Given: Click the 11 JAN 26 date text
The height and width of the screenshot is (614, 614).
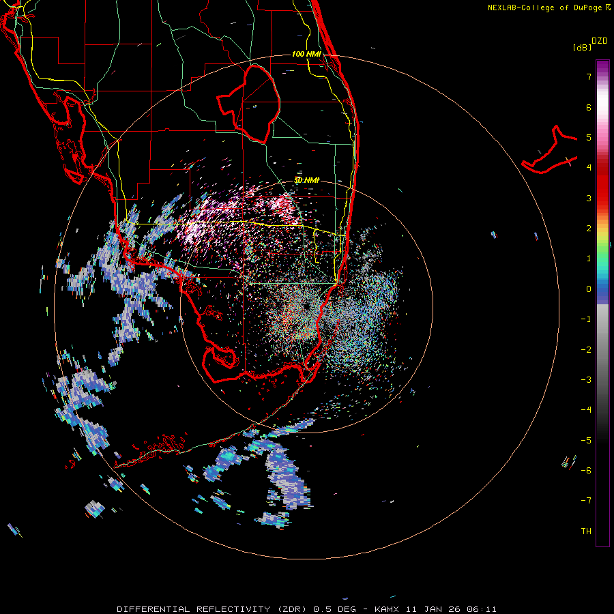Looking at the screenshot, I should (435, 609).
